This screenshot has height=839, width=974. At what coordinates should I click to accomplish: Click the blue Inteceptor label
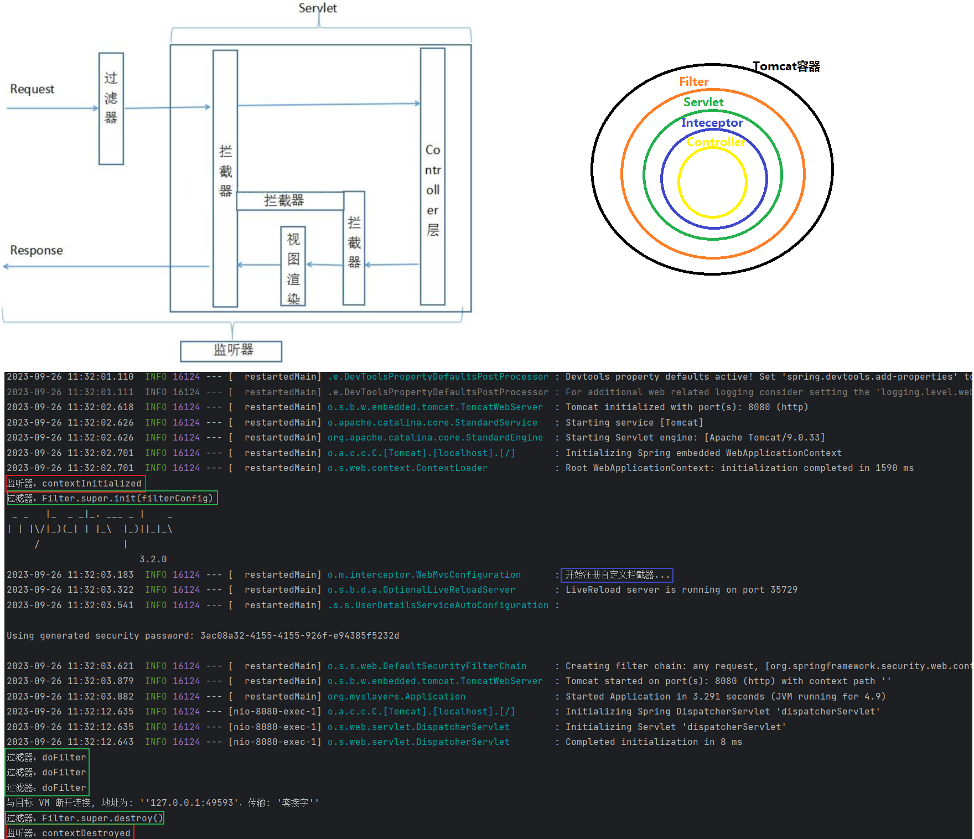(x=712, y=122)
